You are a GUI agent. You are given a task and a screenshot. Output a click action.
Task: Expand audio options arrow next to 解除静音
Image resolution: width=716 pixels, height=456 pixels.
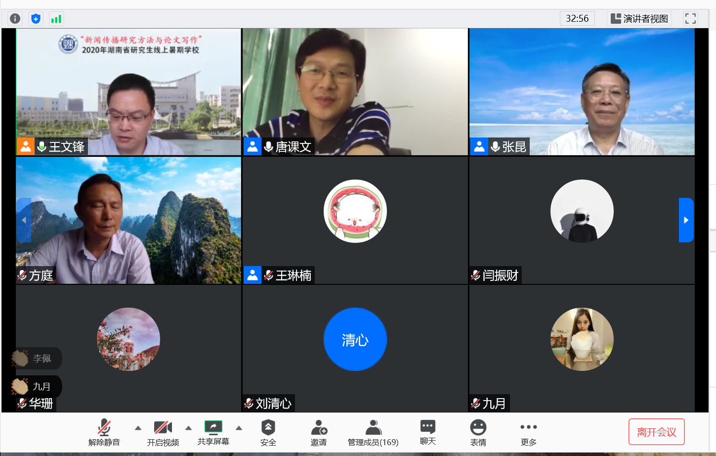(x=138, y=428)
